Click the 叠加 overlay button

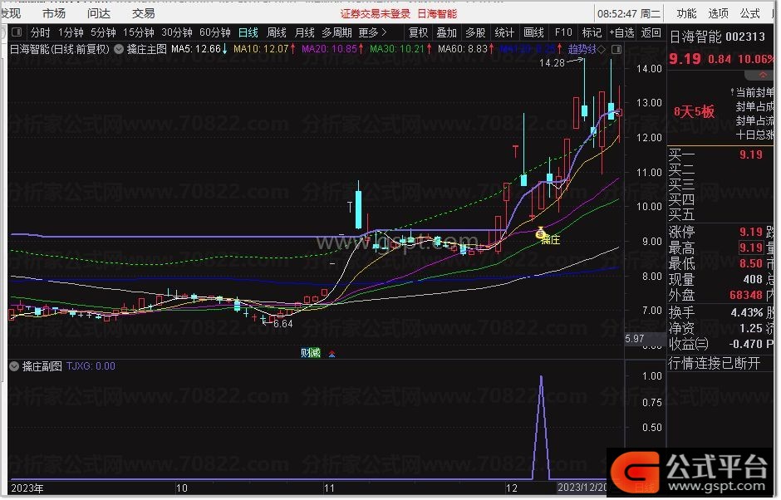(447, 33)
